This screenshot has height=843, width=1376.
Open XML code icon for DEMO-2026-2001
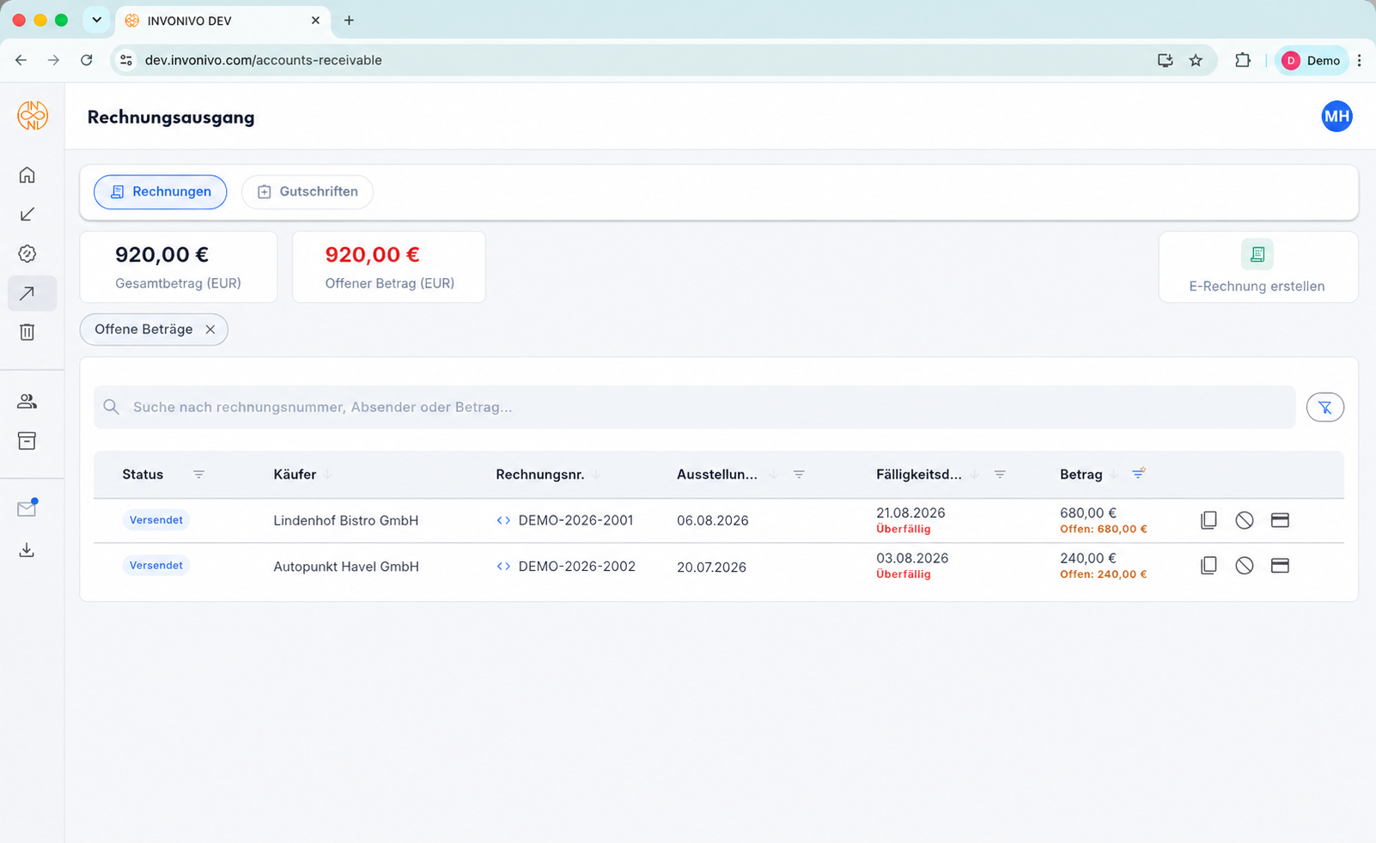pos(503,520)
